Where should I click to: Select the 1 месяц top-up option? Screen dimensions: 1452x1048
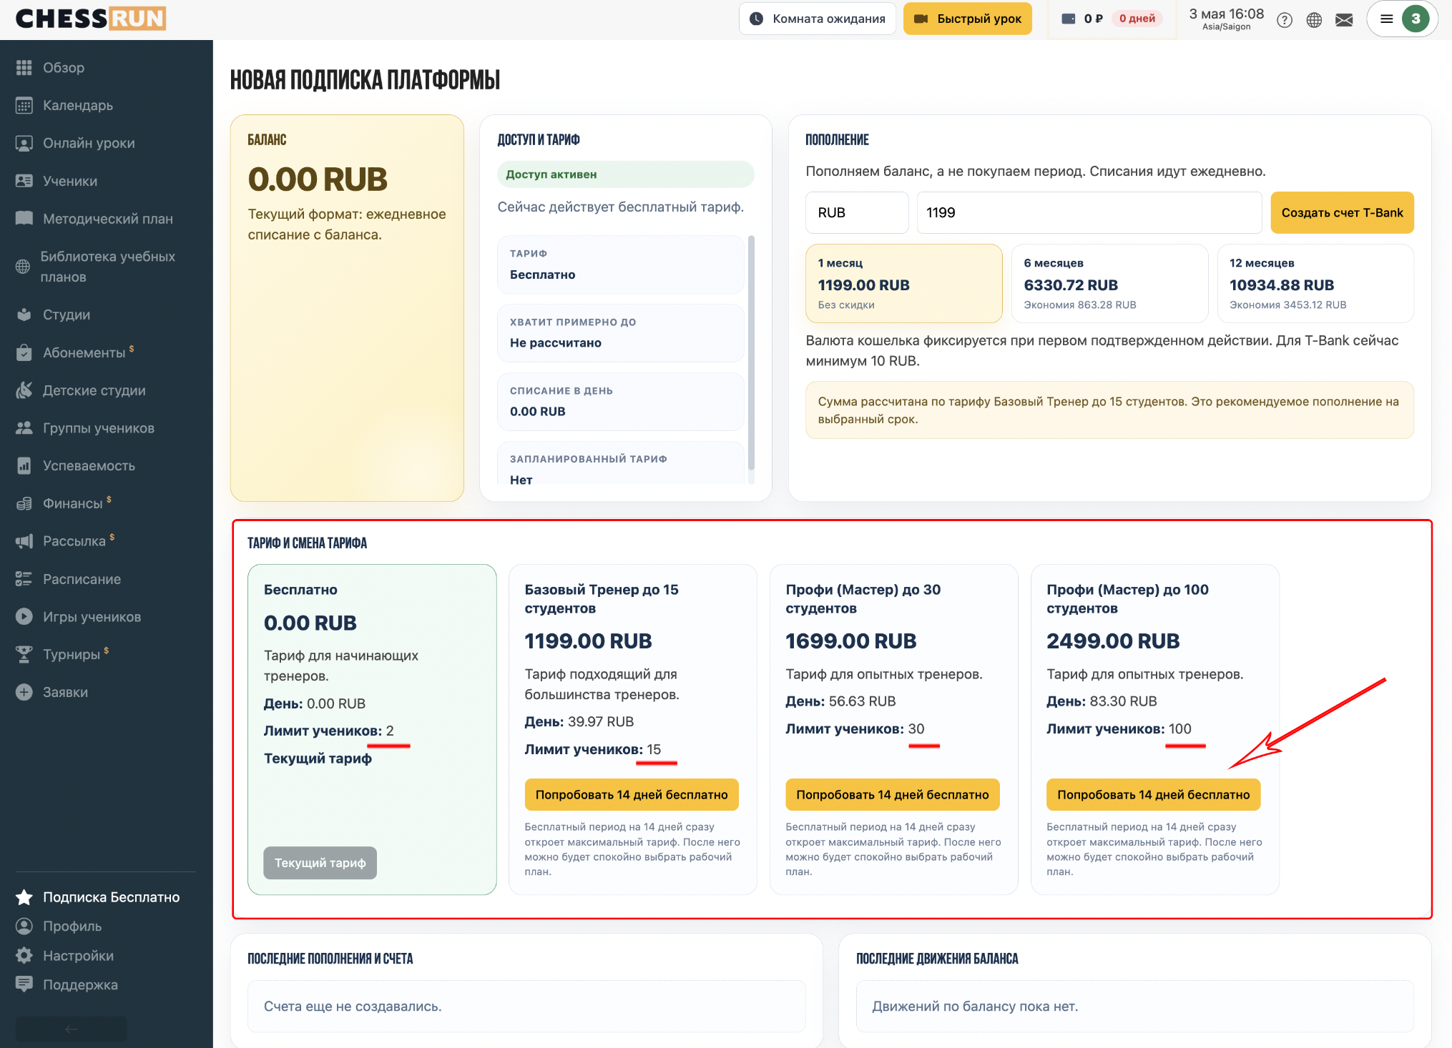[904, 284]
